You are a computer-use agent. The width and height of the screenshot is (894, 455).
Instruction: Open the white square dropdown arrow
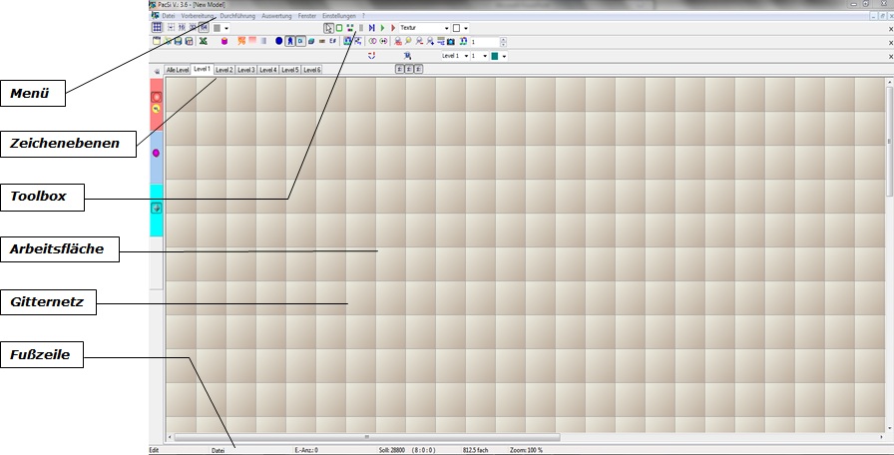(465, 28)
